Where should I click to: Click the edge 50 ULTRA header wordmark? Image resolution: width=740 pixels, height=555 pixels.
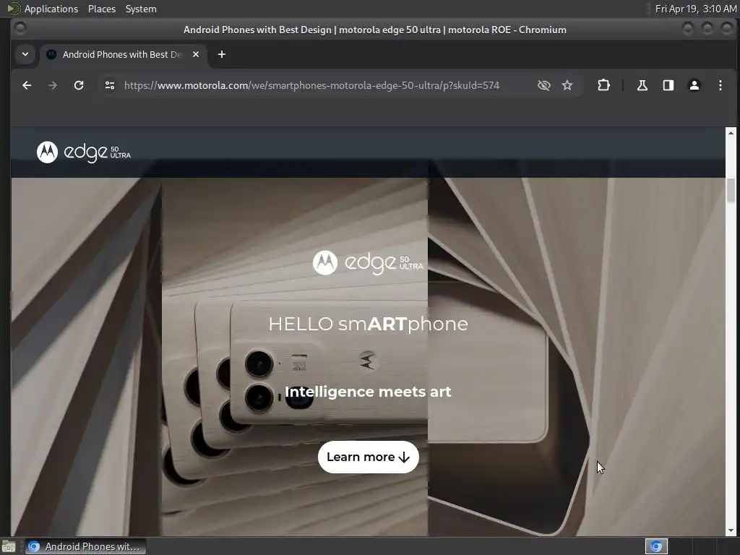pos(98,152)
